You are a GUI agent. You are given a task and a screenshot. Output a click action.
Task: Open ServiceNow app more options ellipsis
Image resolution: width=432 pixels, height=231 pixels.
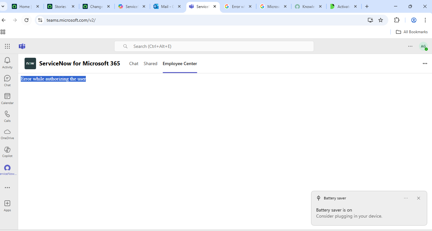tap(425, 63)
